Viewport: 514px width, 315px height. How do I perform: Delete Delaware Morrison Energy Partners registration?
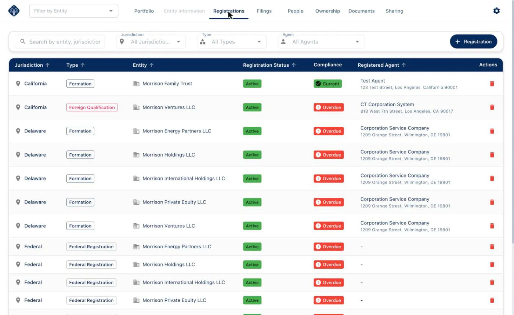(x=492, y=131)
